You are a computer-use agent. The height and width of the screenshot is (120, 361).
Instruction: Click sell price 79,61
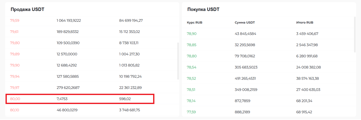click(x=15, y=31)
